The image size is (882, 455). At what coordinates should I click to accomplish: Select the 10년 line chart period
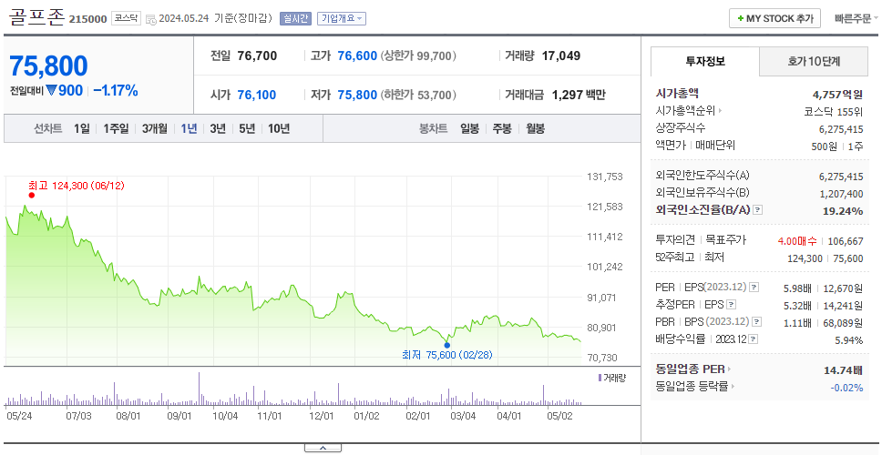pos(279,128)
